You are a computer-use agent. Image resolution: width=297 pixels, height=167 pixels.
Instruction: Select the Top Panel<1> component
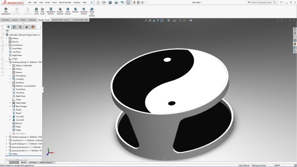pyautogui.click(x=27, y=140)
